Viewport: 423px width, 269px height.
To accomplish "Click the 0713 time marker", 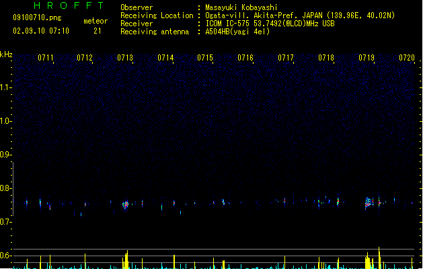I will tap(125, 58).
